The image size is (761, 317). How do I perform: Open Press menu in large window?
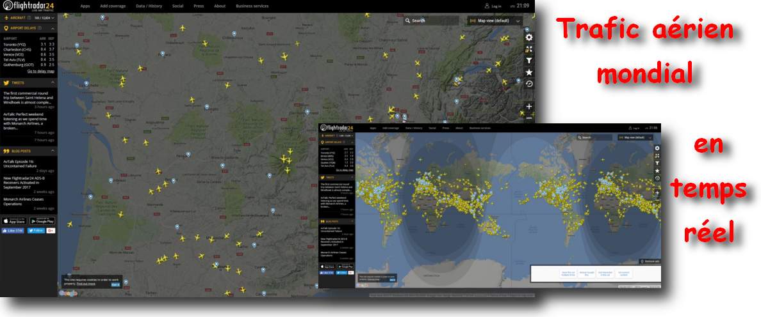click(x=199, y=6)
